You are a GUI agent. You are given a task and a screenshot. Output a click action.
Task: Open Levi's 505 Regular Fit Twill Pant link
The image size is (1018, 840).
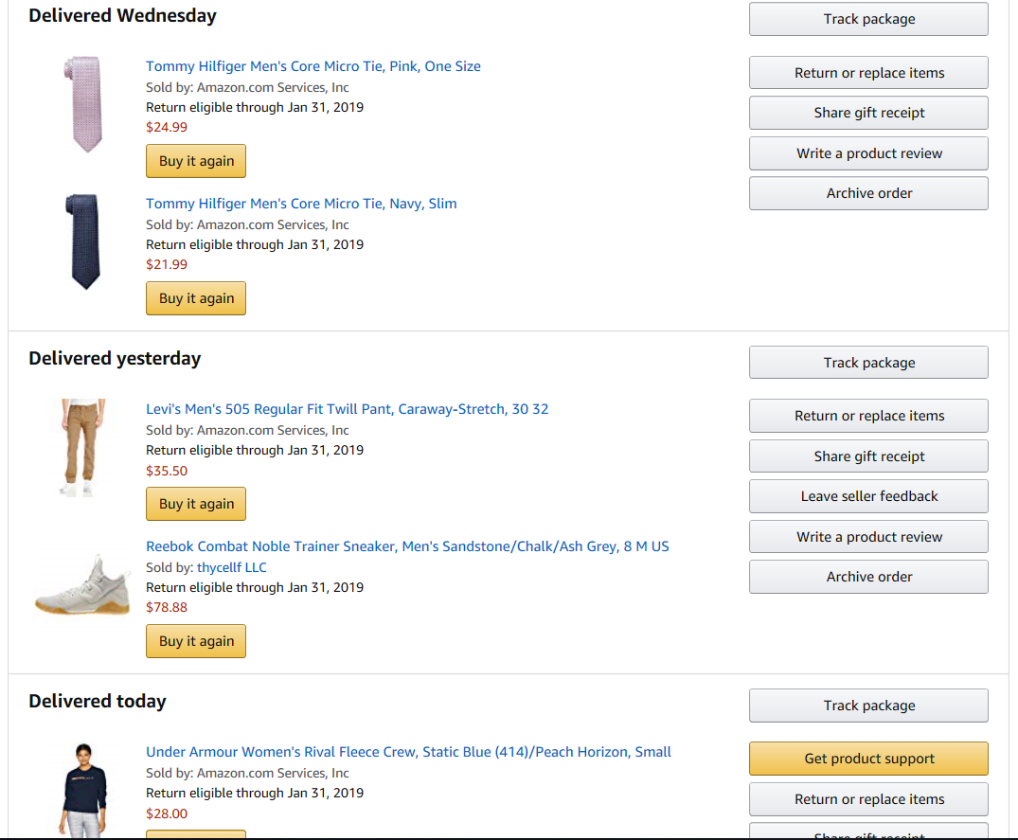click(x=347, y=409)
